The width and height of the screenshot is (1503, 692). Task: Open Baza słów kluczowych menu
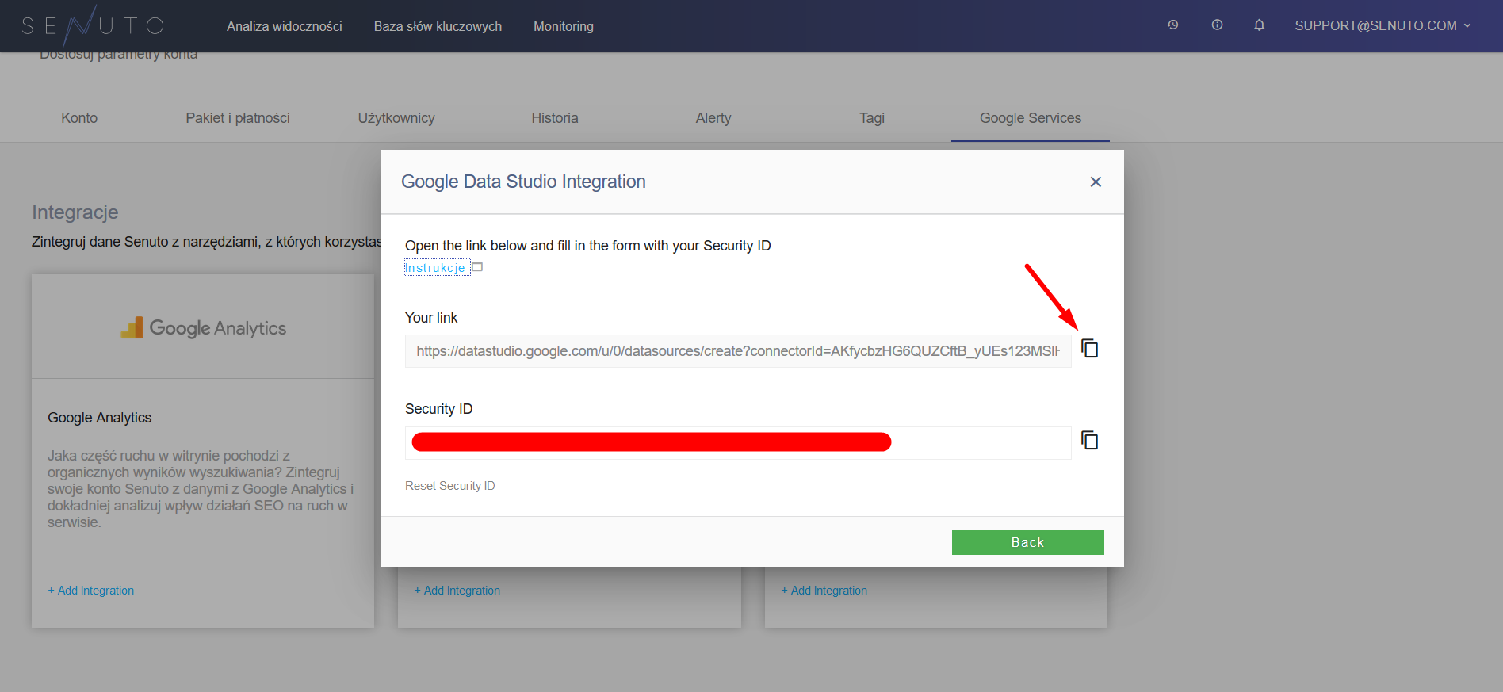(438, 26)
